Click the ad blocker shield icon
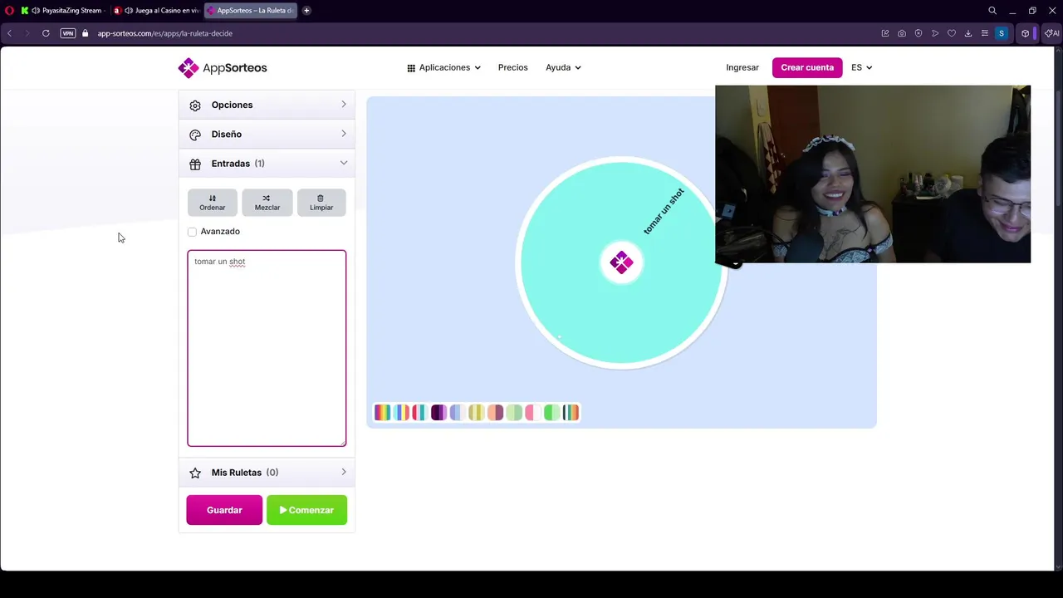 [918, 33]
